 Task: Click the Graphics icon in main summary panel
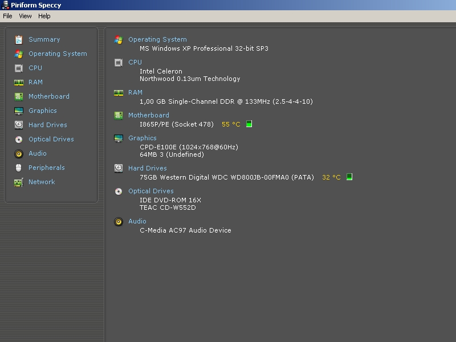[119, 139]
